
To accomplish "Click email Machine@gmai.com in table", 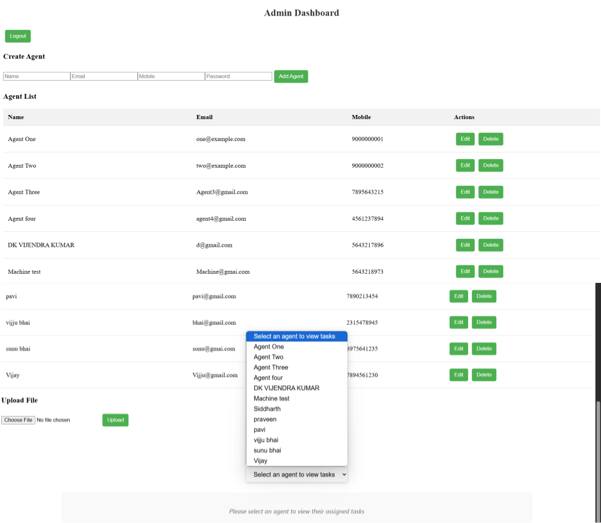I will [223, 271].
